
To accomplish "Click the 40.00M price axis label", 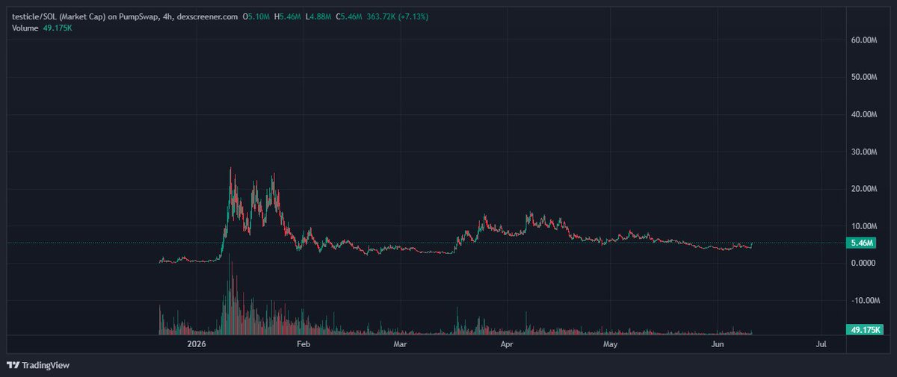I will (864, 114).
